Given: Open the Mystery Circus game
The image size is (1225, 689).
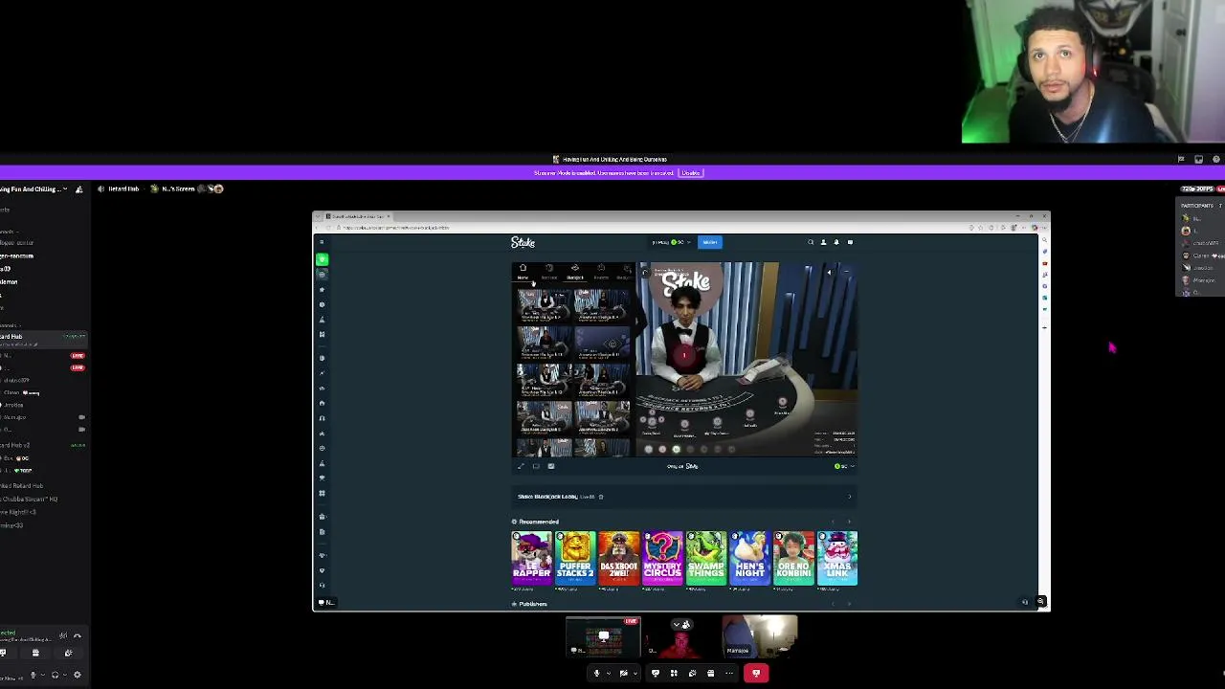Looking at the screenshot, I should coord(662,558).
